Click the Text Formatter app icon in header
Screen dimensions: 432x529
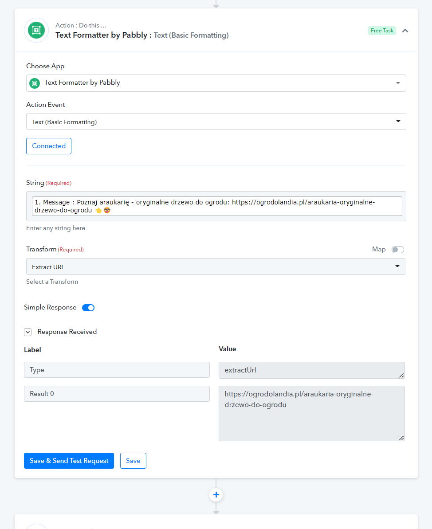[x=36, y=30]
